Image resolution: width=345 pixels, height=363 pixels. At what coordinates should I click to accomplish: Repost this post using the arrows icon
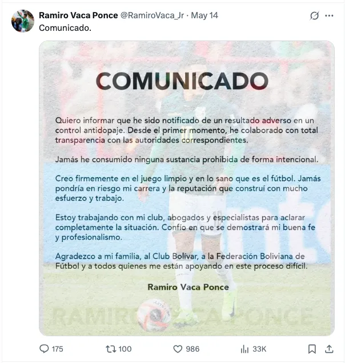[x=111, y=349]
